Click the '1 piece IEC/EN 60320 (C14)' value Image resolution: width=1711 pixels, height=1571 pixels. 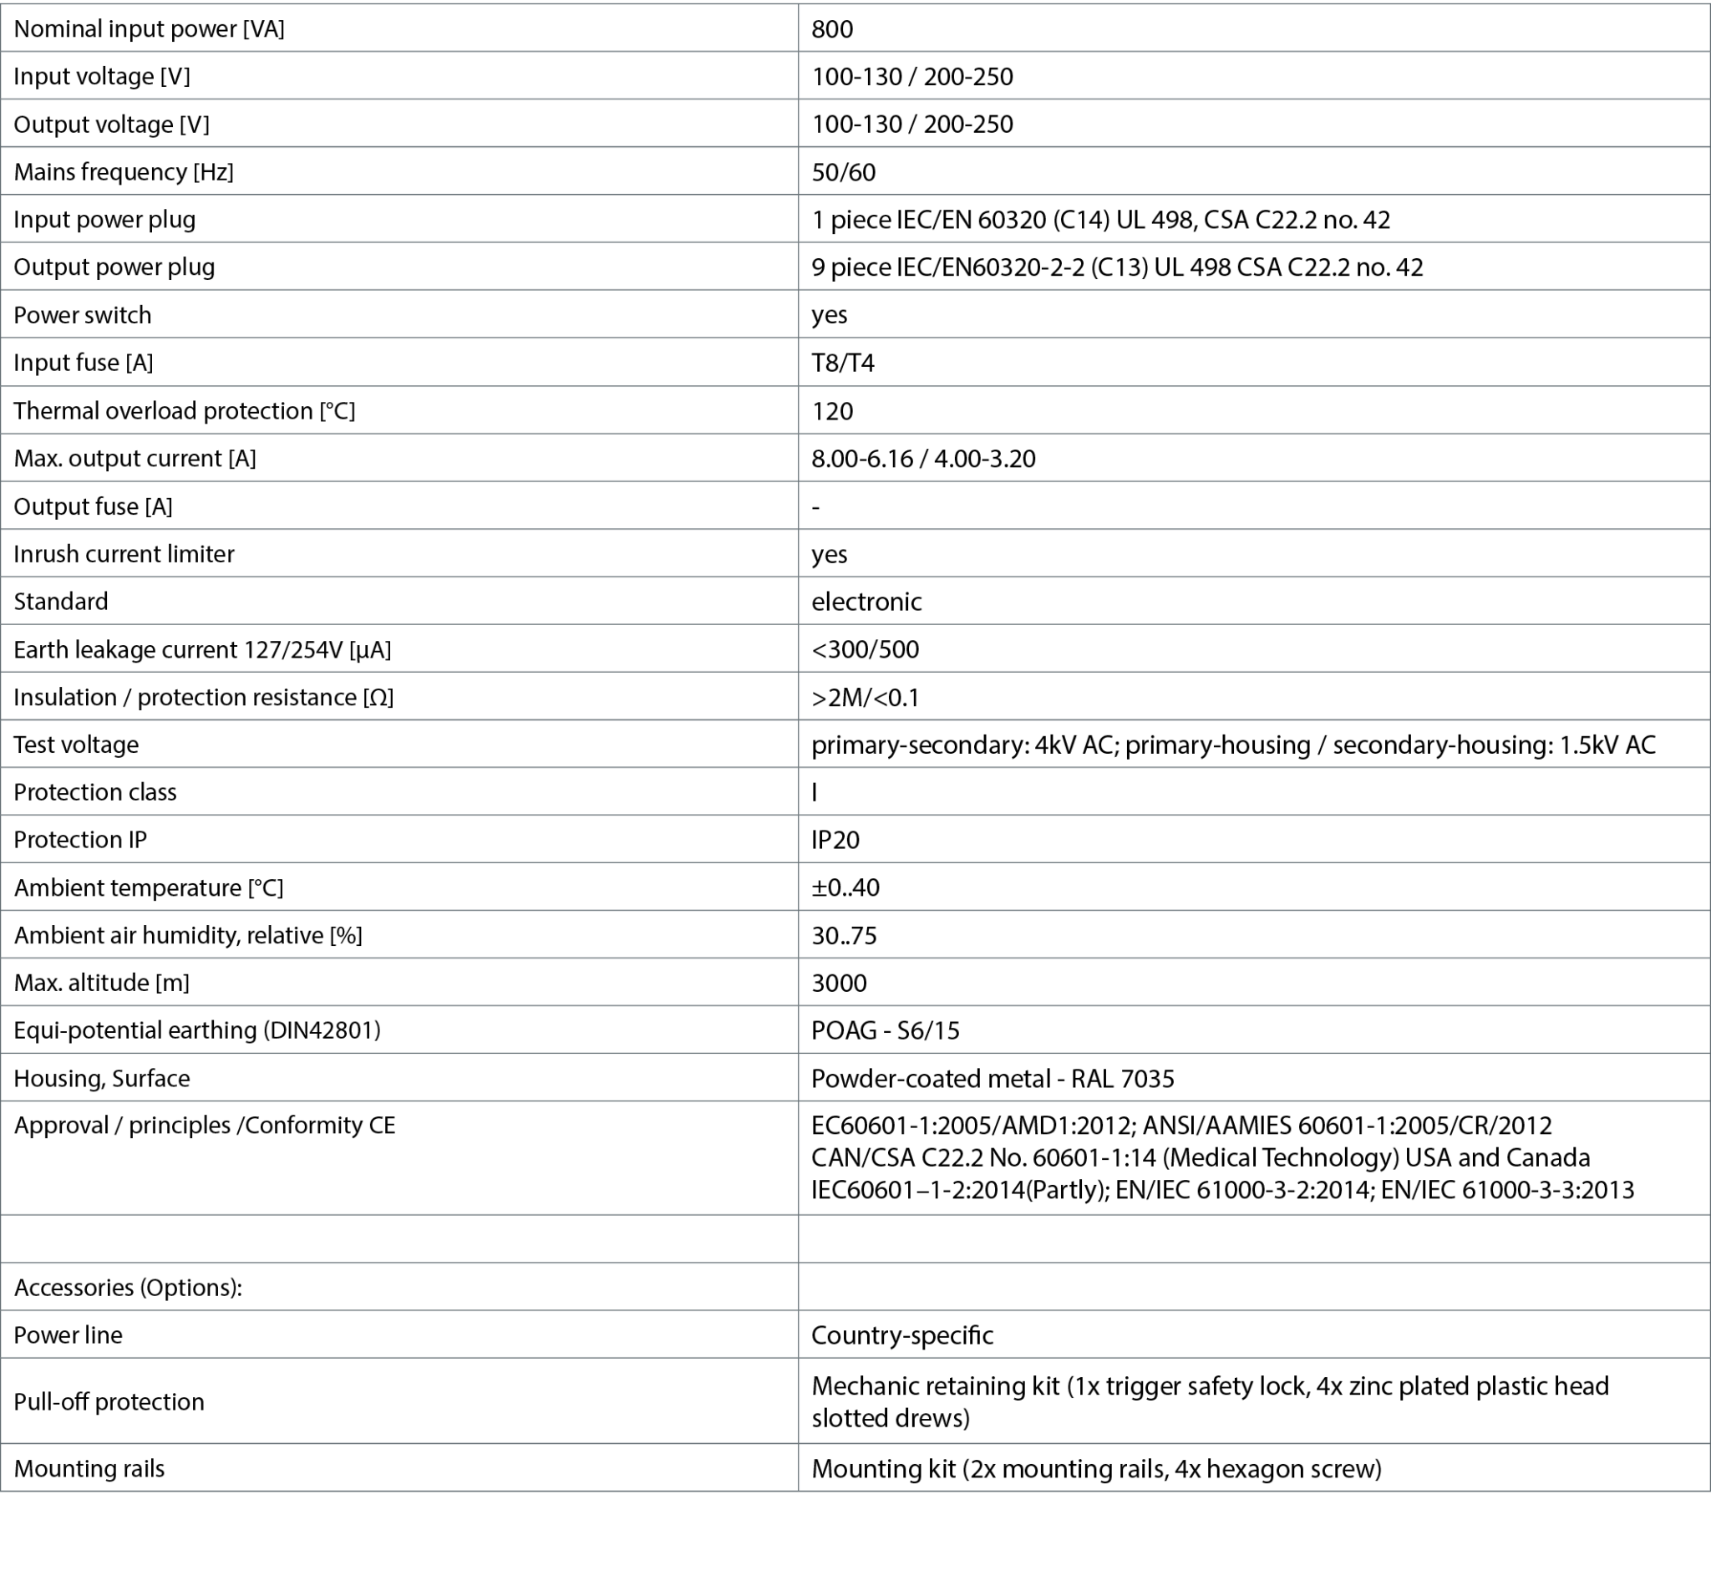pos(1101,219)
